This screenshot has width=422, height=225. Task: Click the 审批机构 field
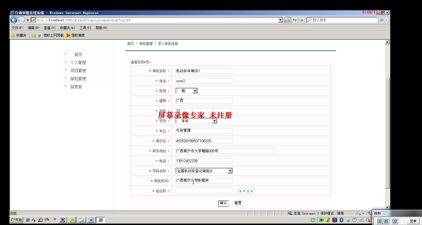204,181
